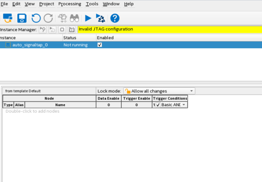Click the Undo arrow icon
Viewport: 262px width, 182px height.
(x=36, y=18)
